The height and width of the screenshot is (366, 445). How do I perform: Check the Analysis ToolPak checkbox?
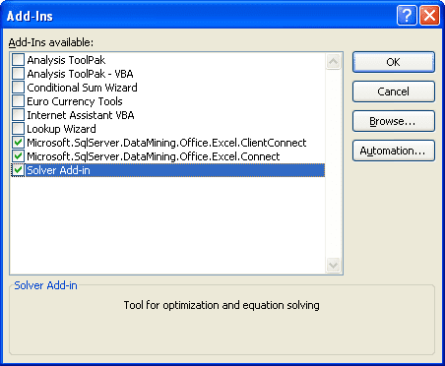coord(18,60)
